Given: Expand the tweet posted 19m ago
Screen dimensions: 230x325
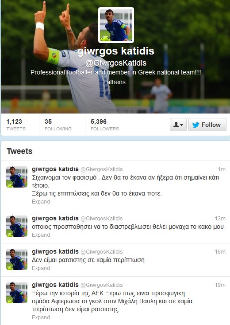Looking at the screenshot, I should coord(41,317).
